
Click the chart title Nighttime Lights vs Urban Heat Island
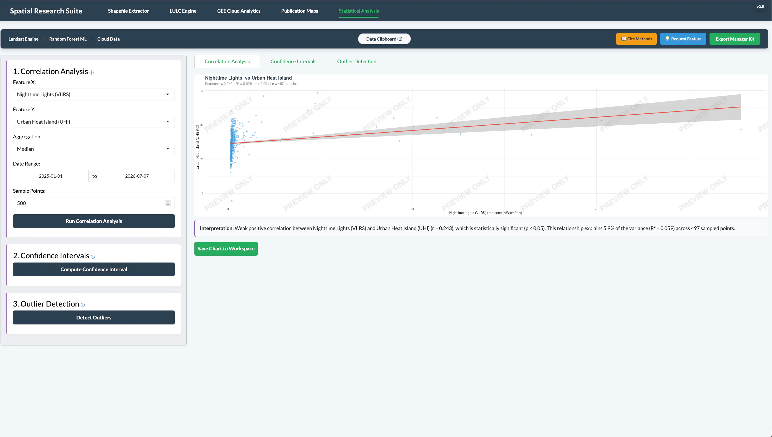[248, 78]
